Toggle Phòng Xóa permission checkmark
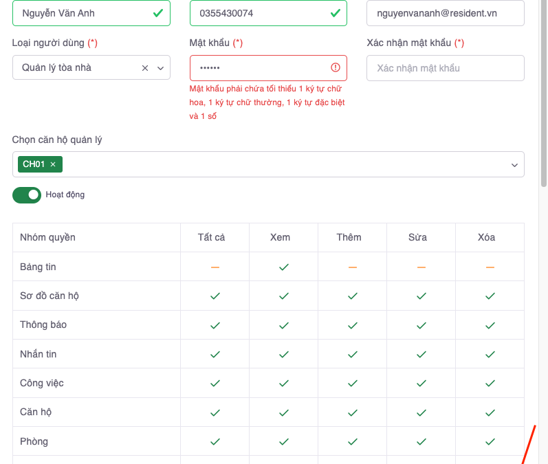 pos(490,441)
